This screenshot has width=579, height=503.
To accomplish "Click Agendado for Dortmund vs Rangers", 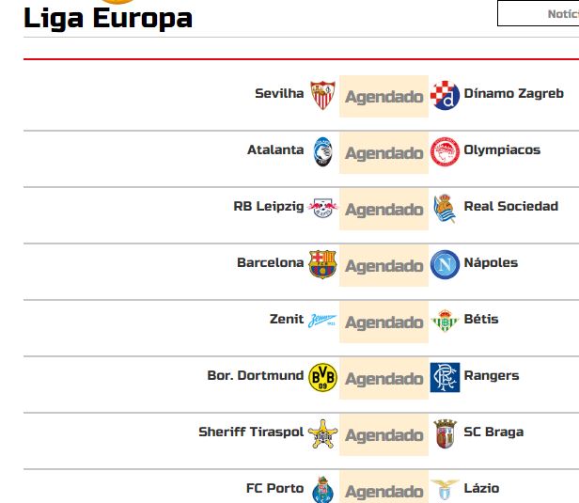I will click(384, 378).
